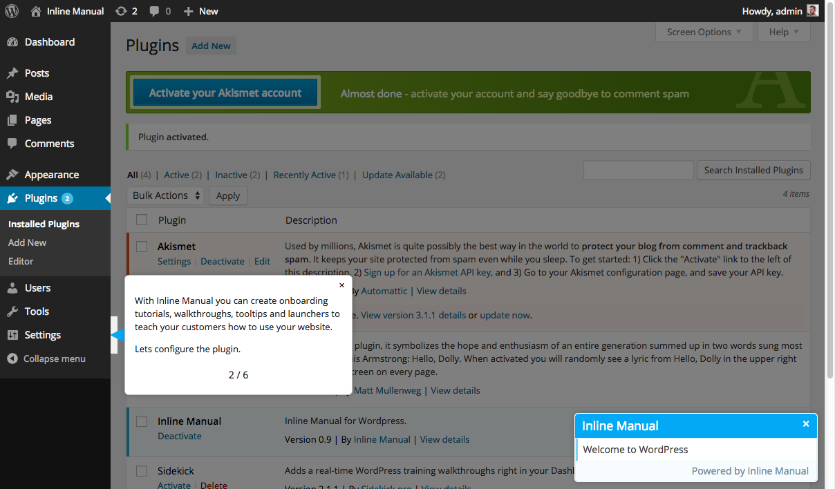Click the Appearance paintbrush icon
Viewport: 835px width, 489px height.
(12, 175)
